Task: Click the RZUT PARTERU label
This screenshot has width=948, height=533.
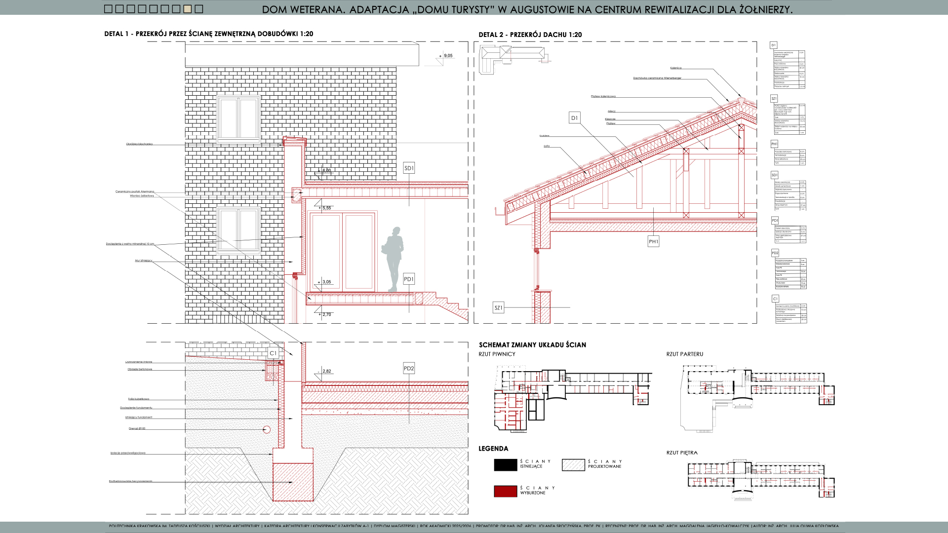Action: [684, 354]
